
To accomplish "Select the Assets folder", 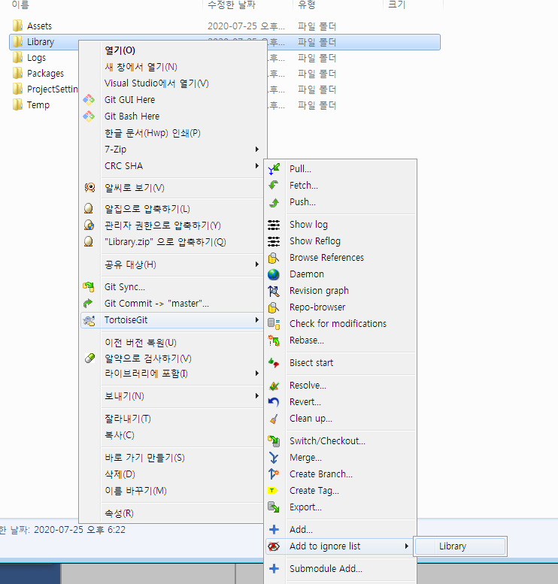I will [39, 26].
